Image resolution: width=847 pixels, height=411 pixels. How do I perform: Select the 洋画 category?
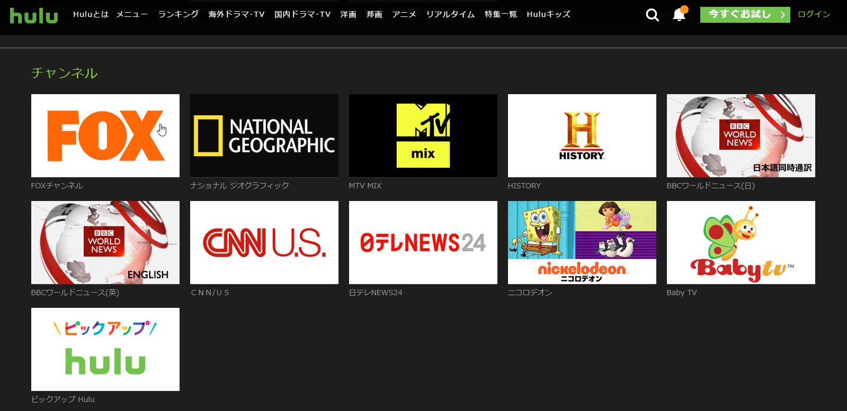[x=348, y=14]
